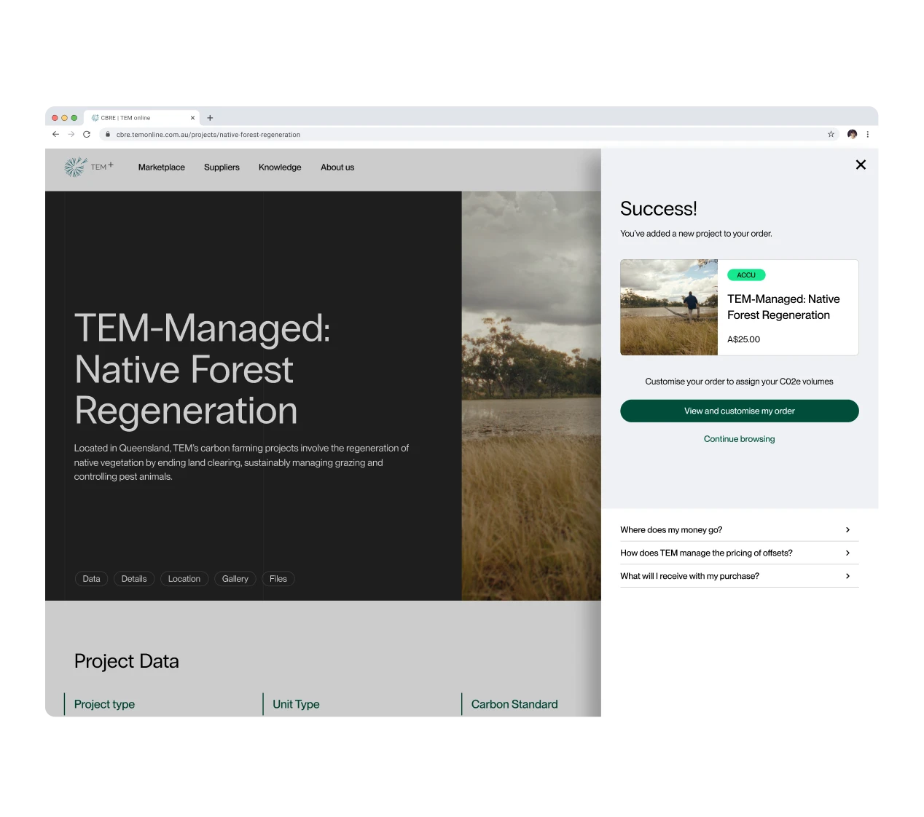Click the ACCU badge on project card

coord(746,275)
